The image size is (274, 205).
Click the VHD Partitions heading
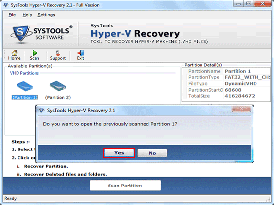[24, 73]
